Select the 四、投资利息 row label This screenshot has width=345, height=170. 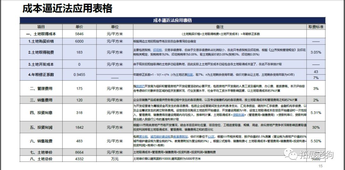coord(41,113)
